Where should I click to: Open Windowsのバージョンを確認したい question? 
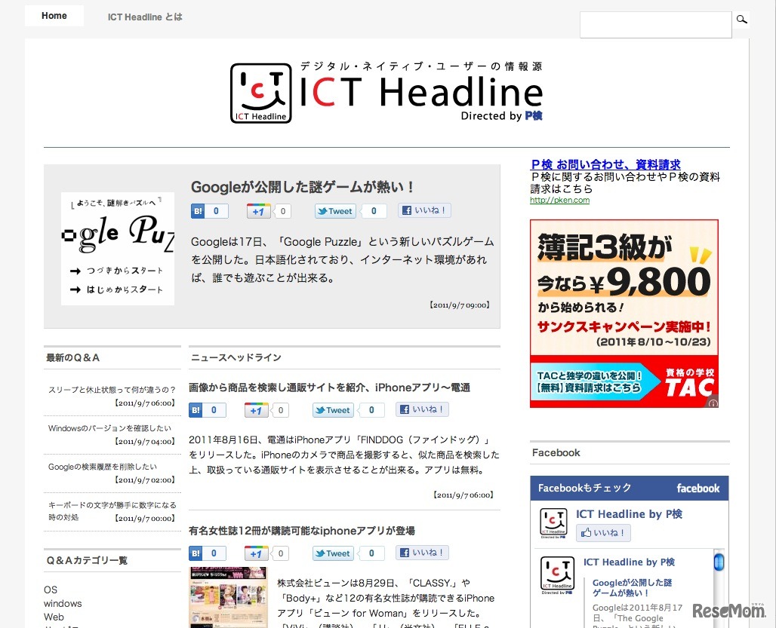pyautogui.click(x=109, y=428)
